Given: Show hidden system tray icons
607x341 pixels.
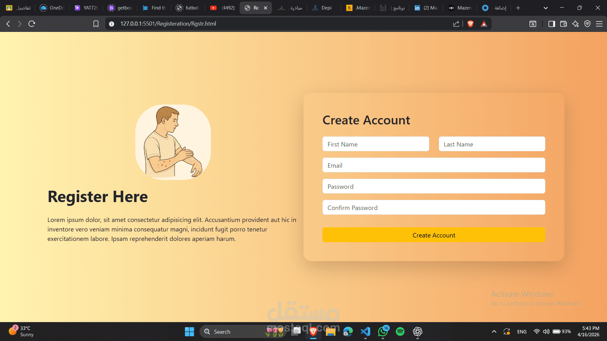Looking at the screenshot, I should click(494, 332).
